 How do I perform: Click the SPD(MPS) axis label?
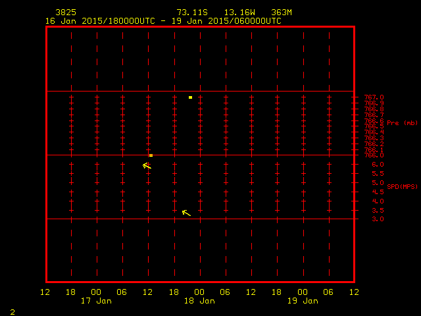(x=402, y=186)
